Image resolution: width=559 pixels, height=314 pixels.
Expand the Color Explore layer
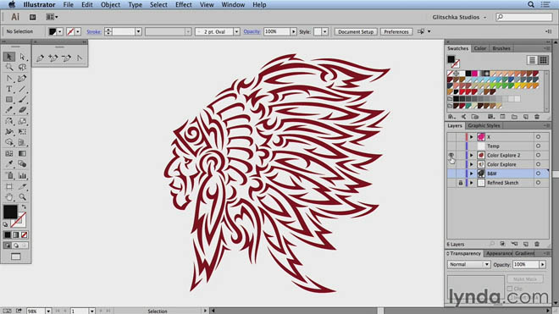coord(471,165)
